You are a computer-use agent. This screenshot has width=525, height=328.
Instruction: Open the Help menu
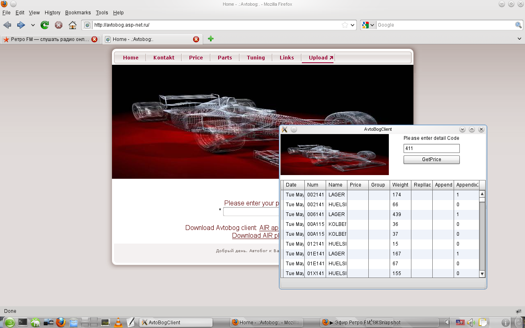click(119, 13)
